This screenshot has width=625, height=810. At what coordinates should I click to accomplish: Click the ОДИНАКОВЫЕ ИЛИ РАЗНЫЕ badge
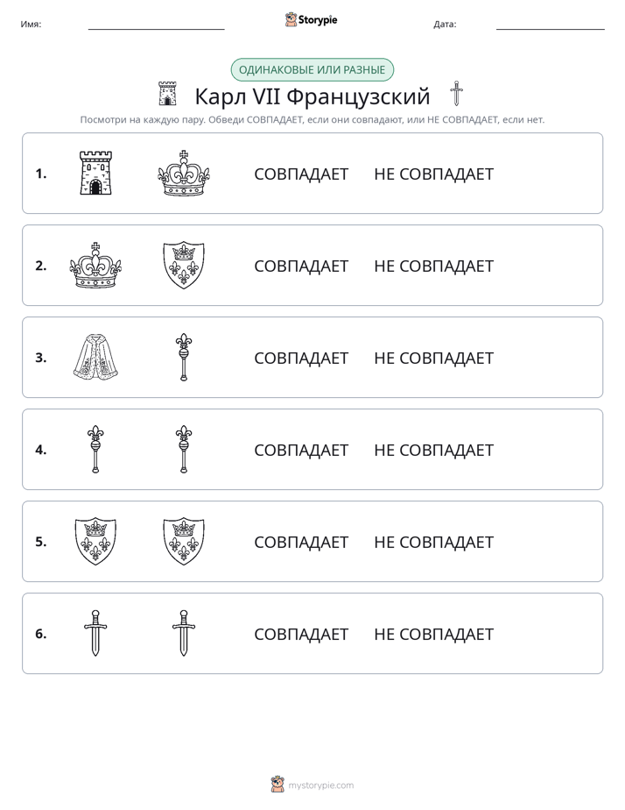pyautogui.click(x=312, y=70)
